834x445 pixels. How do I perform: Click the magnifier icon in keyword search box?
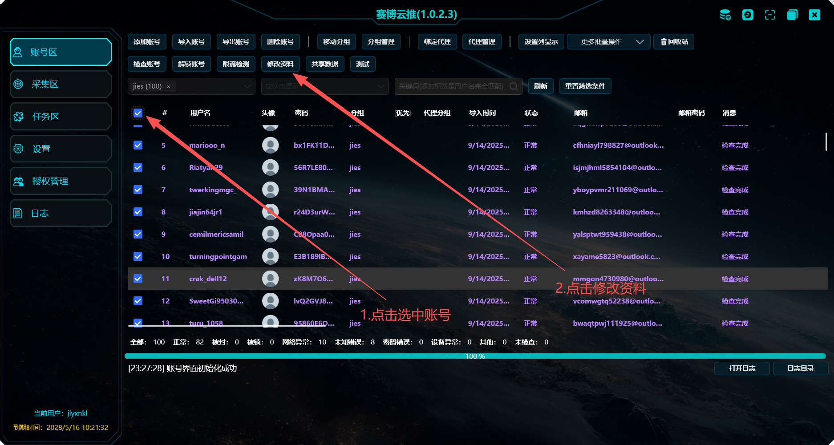(x=514, y=86)
